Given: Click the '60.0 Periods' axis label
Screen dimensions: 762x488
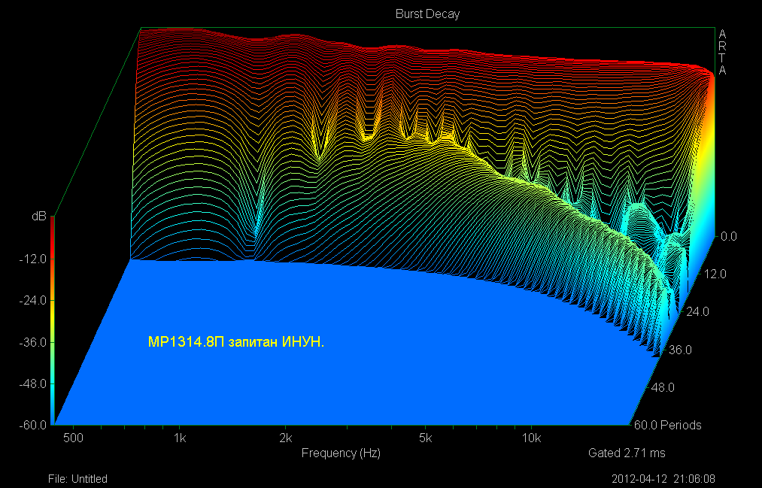Looking at the screenshot, I should 668,426.
